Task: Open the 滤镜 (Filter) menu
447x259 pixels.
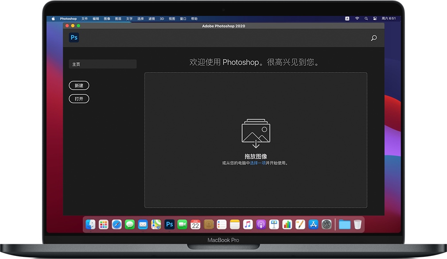Action: coord(152,19)
